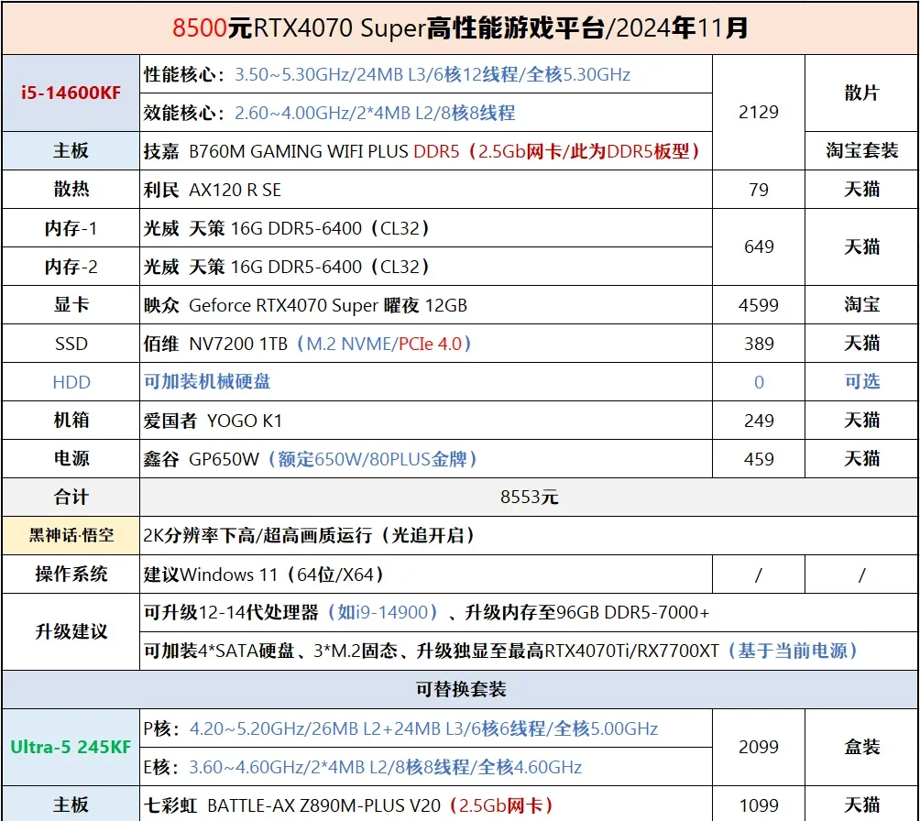Click the "SSD" row label
Screen dimensions: 920x821
pyautogui.click(x=71, y=344)
